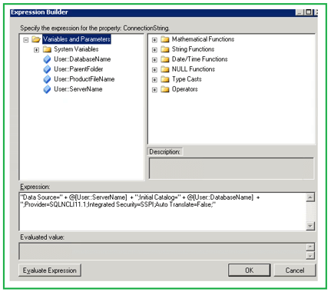Select the Date/Time Functions label
Viewport: 331px width, 295px height.
(x=200, y=59)
